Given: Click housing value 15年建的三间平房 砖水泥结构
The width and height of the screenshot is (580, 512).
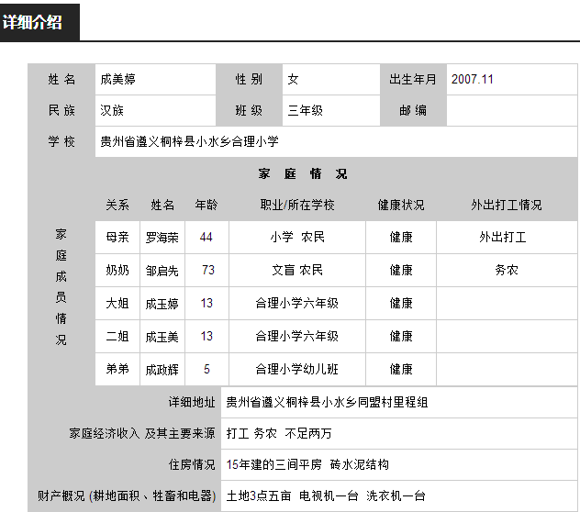Looking at the screenshot, I should [x=307, y=464].
